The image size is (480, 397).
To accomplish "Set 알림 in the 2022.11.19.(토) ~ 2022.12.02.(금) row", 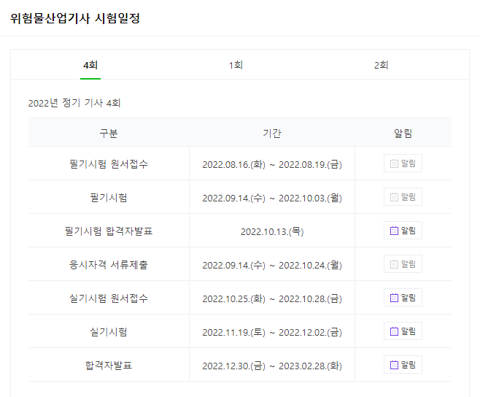I will (x=403, y=331).
